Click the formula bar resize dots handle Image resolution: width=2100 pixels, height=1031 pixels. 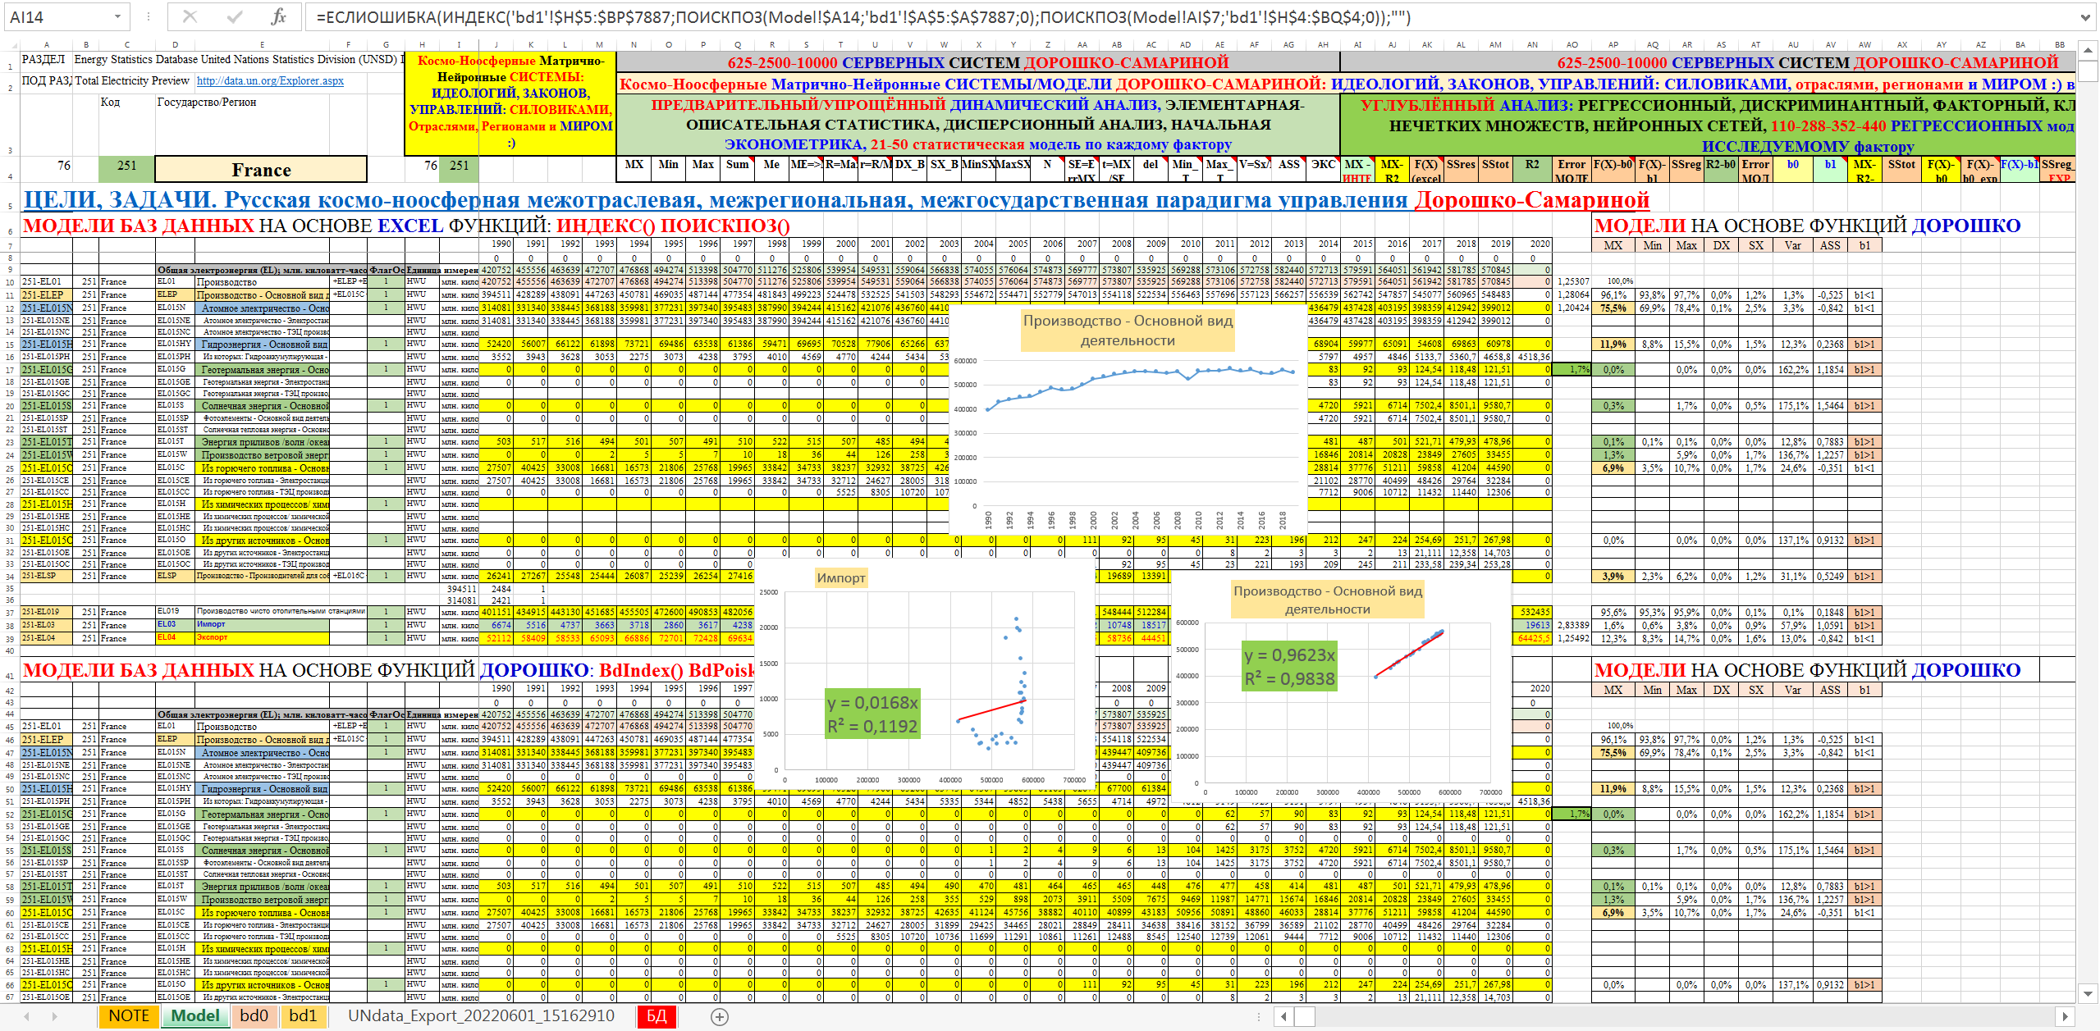[149, 17]
